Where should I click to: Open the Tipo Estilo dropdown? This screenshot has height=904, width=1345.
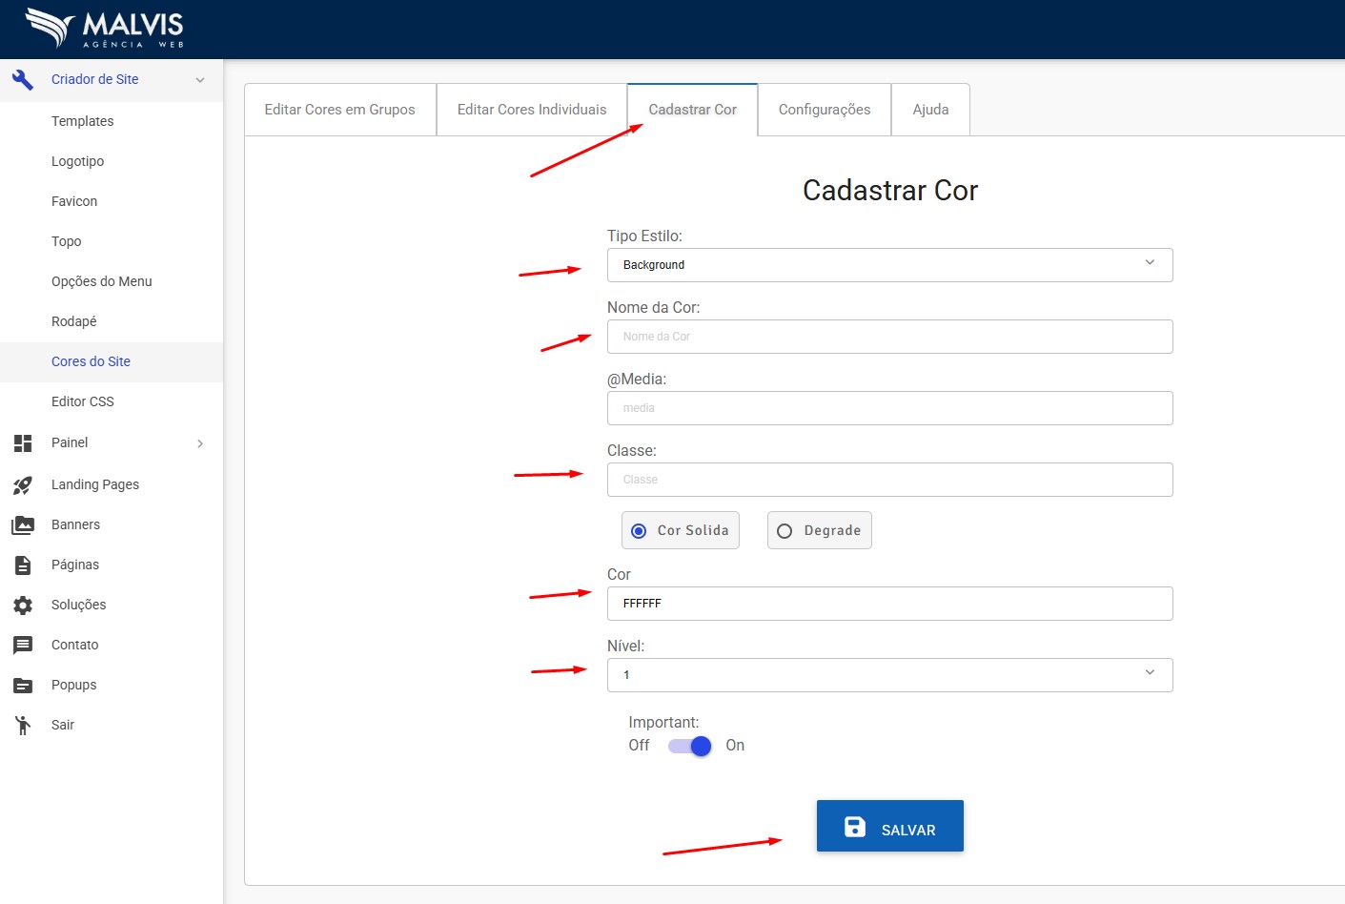(x=889, y=265)
